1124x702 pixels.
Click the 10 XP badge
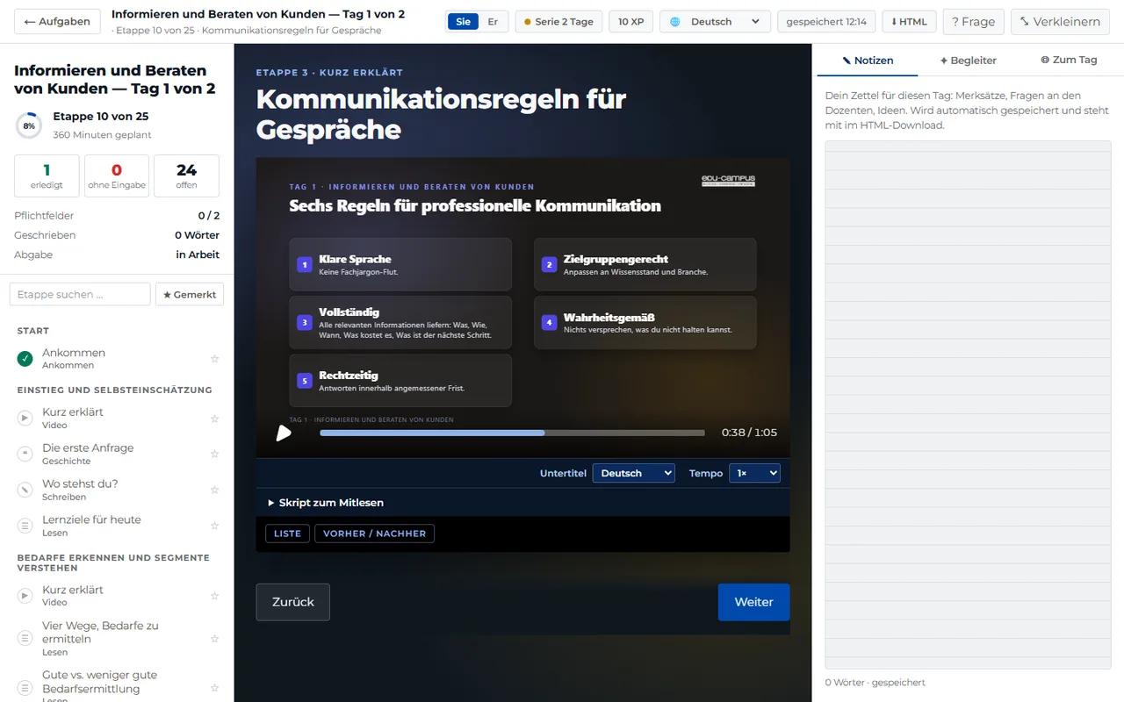point(630,22)
